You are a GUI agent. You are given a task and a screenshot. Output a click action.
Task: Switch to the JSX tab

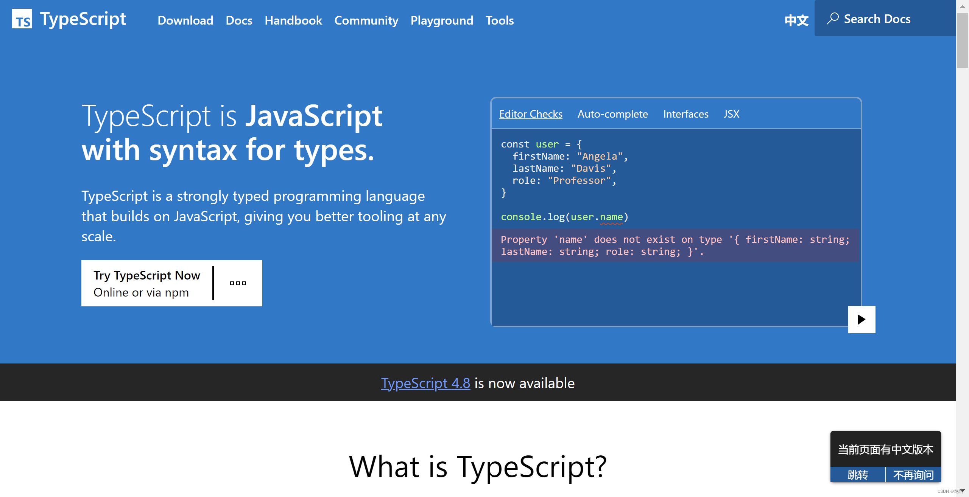click(731, 114)
